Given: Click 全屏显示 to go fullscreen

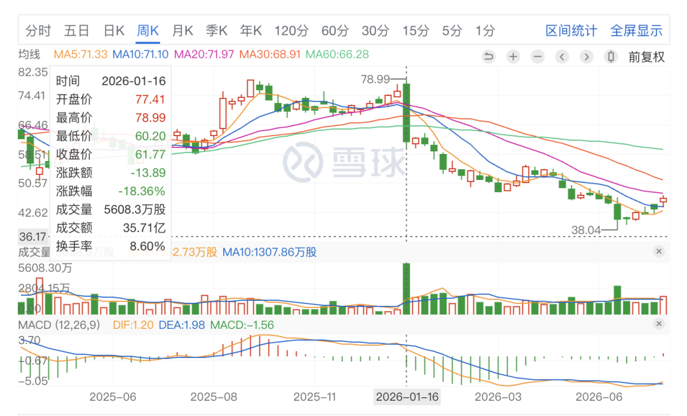Looking at the screenshot, I should (x=636, y=31).
